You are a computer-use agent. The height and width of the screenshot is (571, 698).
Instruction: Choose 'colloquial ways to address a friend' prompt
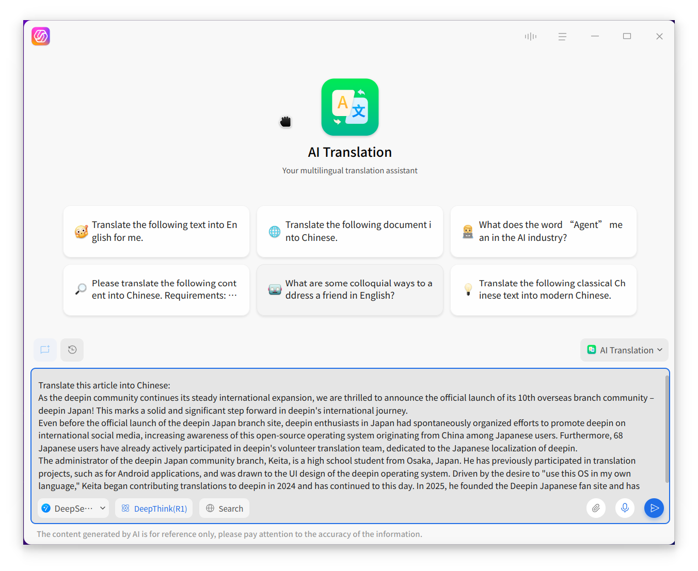click(x=350, y=289)
